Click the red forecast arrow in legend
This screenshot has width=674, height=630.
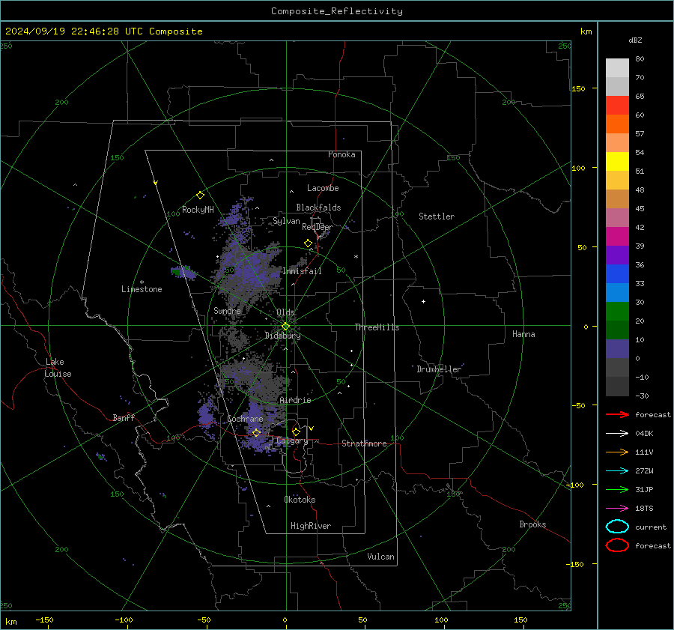(x=617, y=414)
